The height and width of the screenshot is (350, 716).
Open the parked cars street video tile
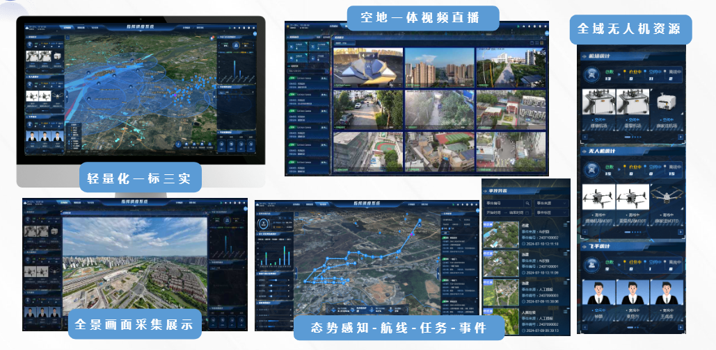tap(368, 110)
